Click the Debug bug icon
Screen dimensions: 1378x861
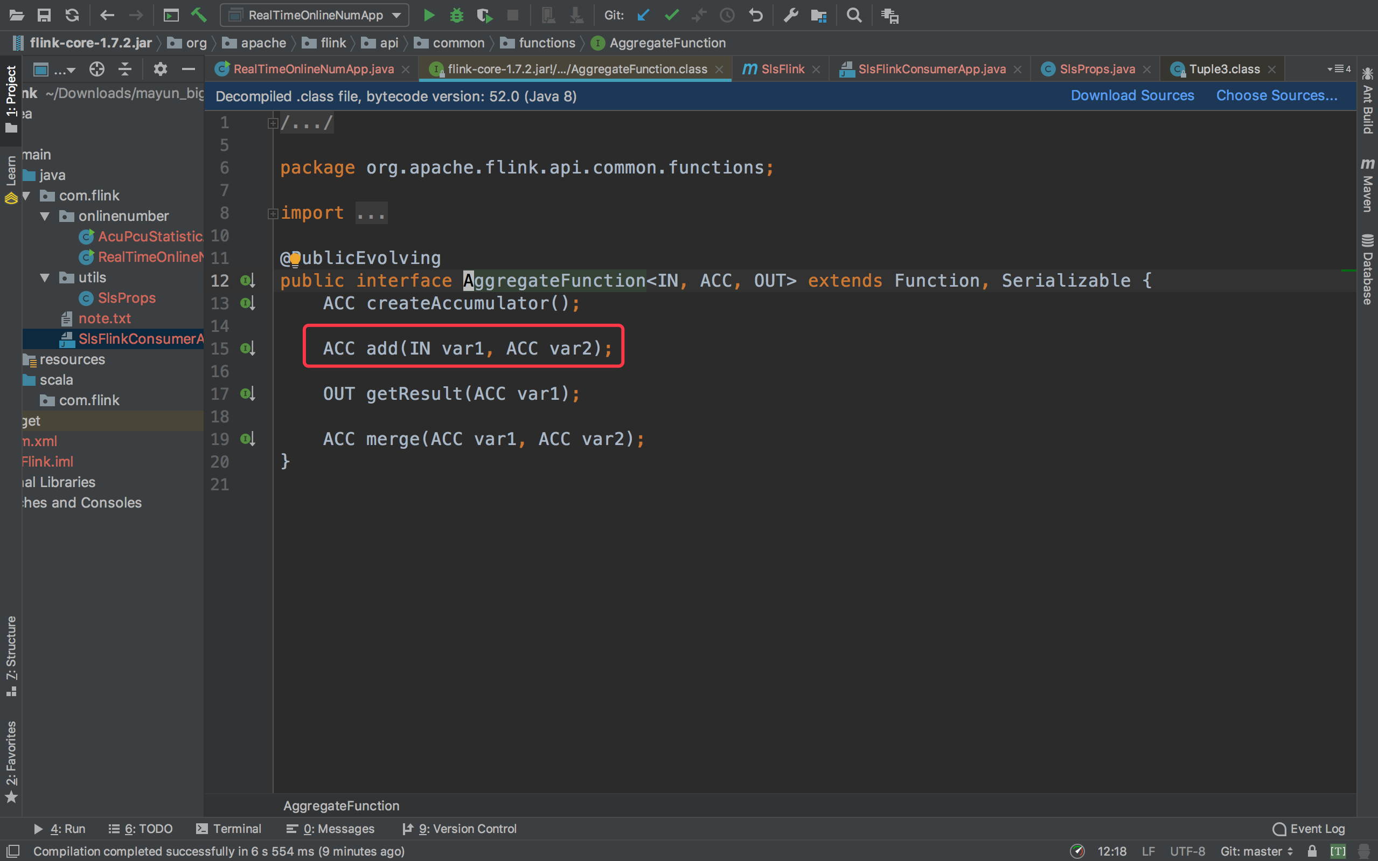click(456, 16)
